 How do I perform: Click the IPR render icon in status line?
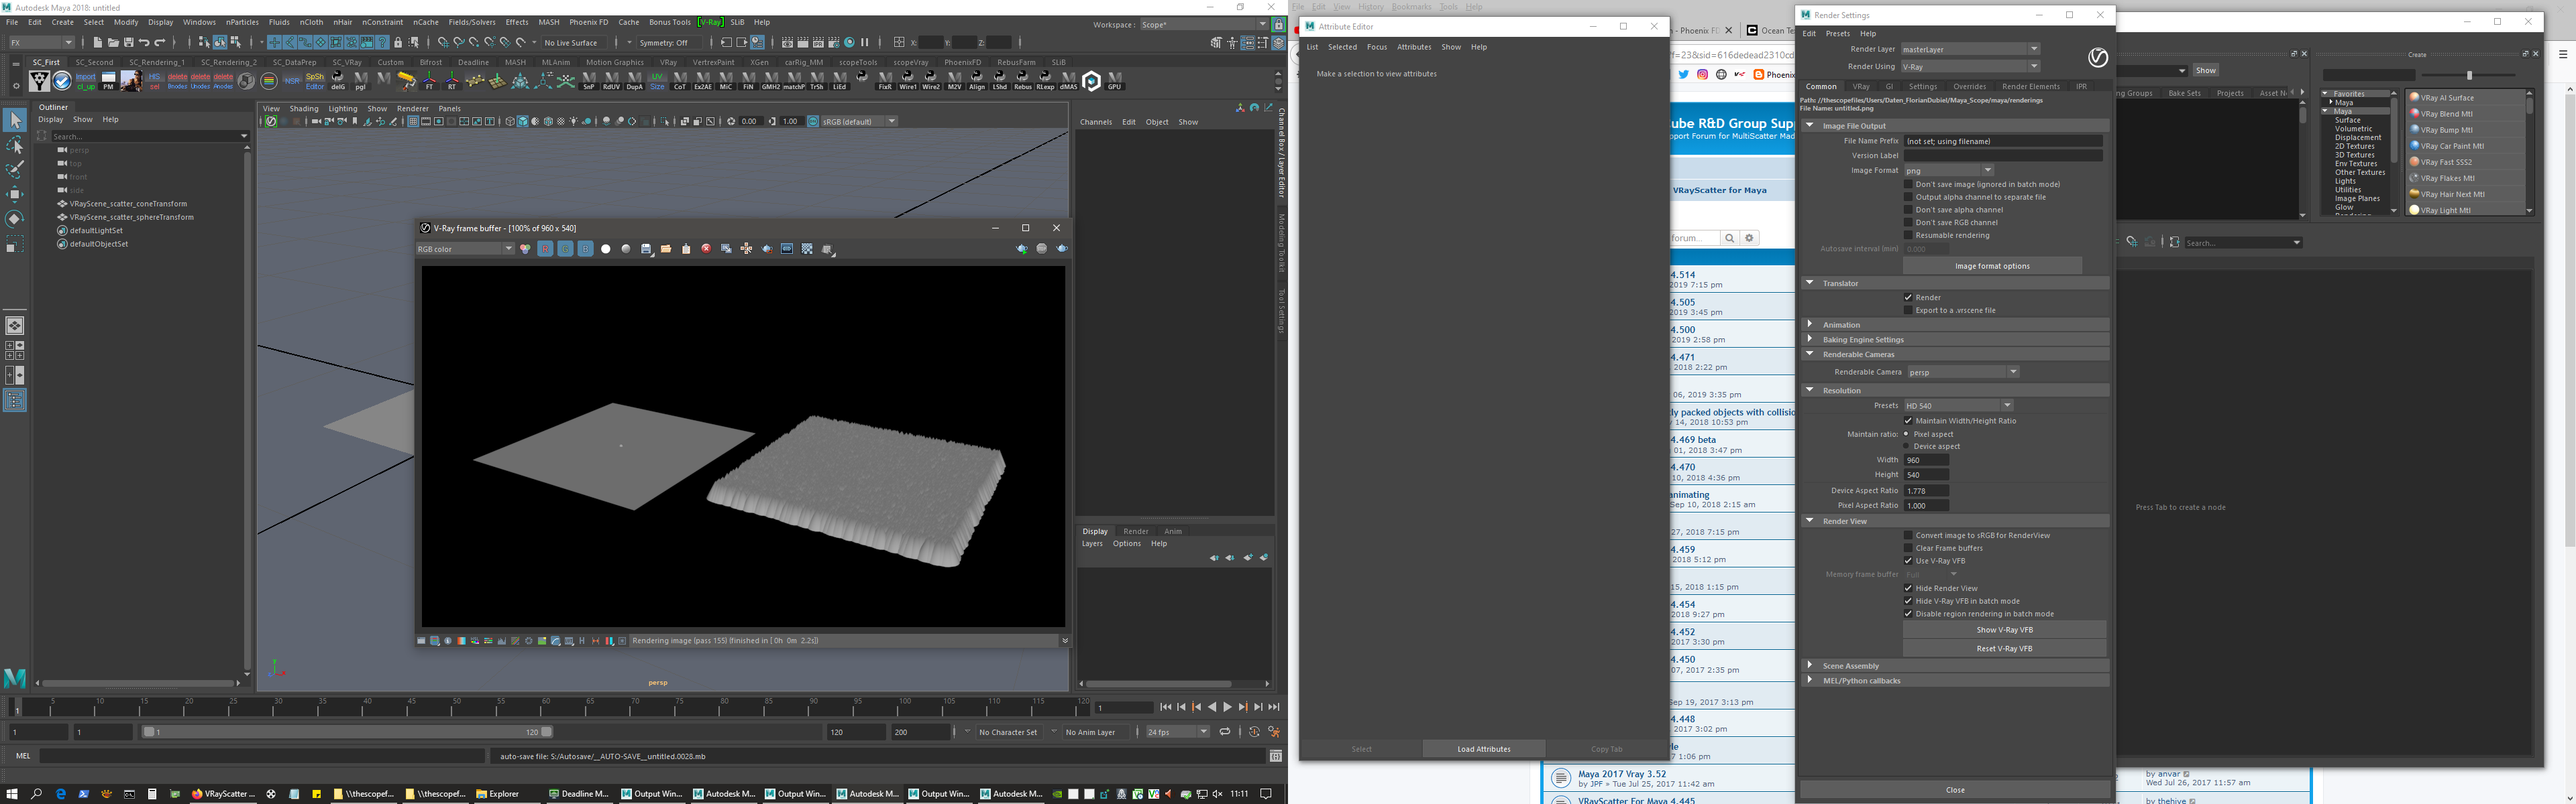click(x=818, y=43)
